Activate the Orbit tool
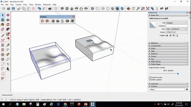191x107 pixels. pos(129,9)
